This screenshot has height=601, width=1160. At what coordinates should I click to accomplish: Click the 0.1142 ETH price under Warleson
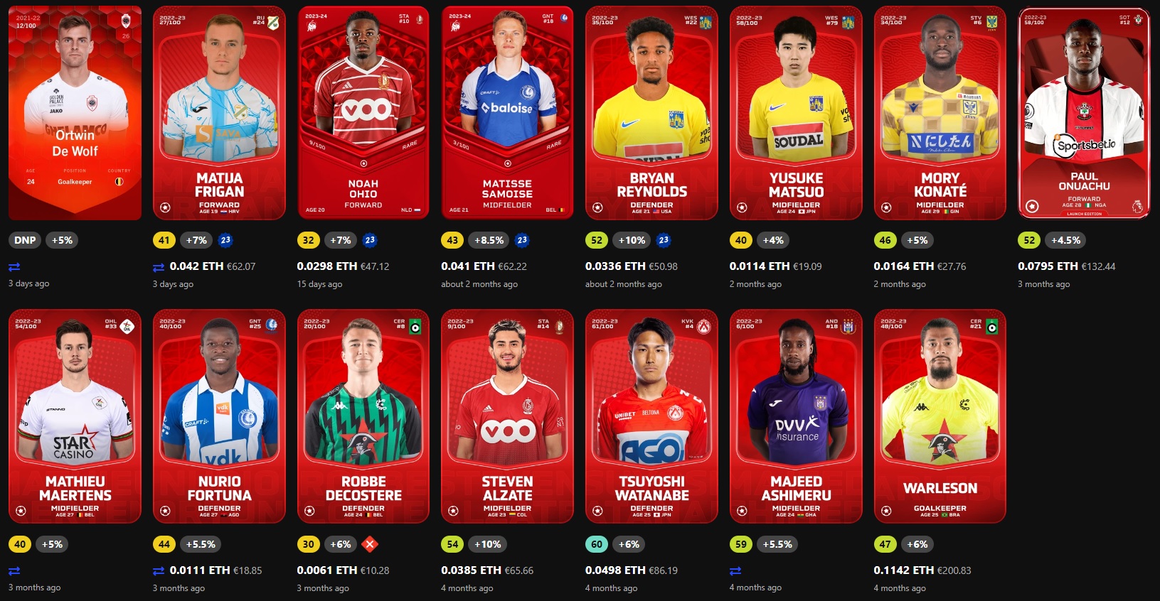coord(903,570)
